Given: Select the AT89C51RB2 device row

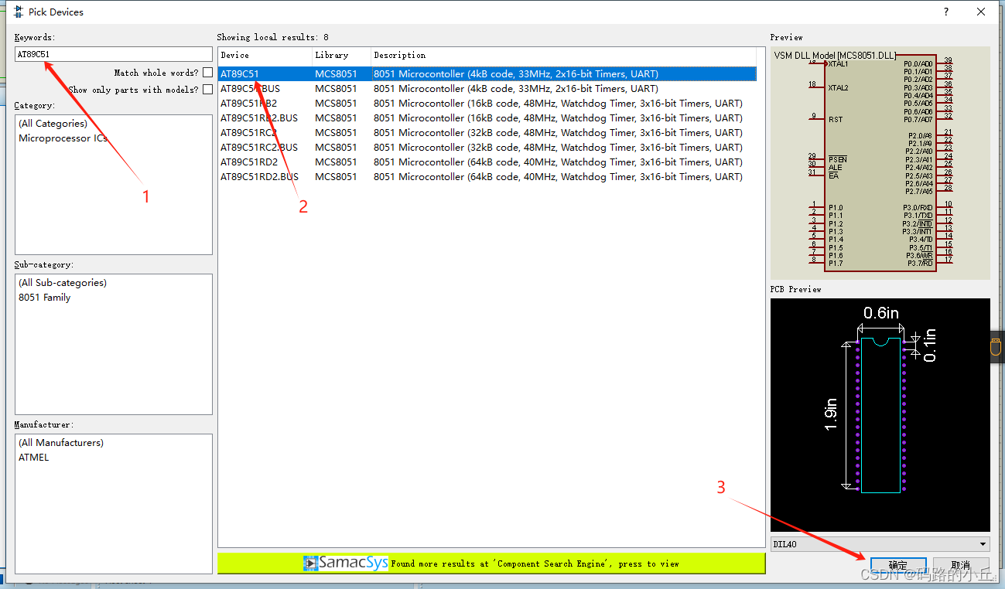Looking at the screenshot, I should pos(487,104).
